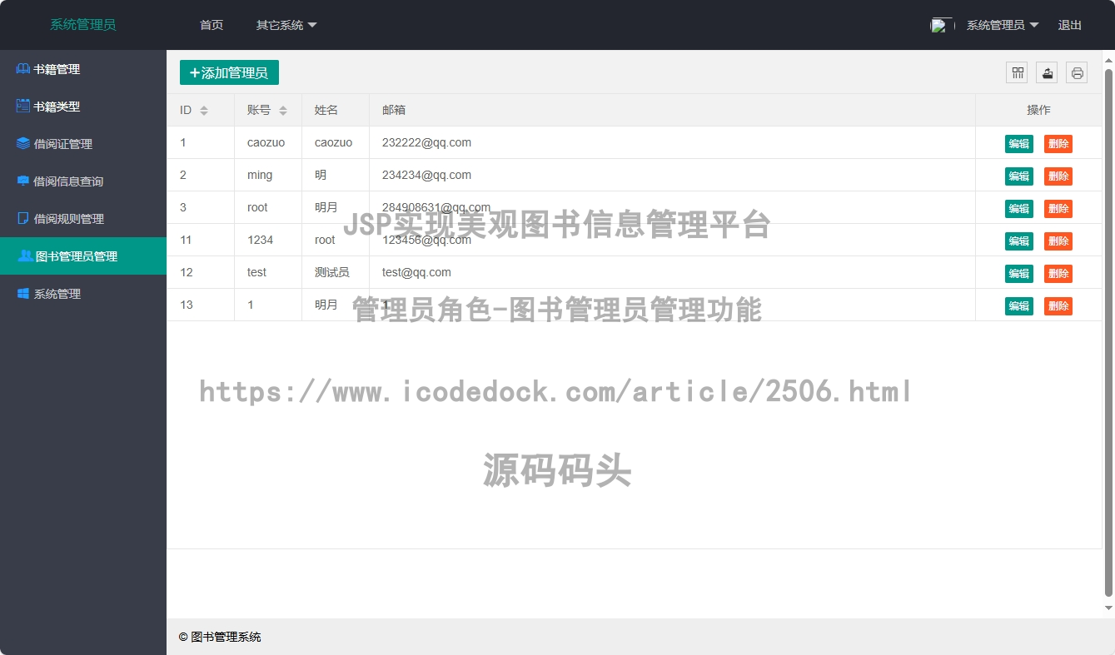This screenshot has width=1115, height=655.
Task: Click the 书籍管理 book icon in sidebar
Action: click(23, 69)
